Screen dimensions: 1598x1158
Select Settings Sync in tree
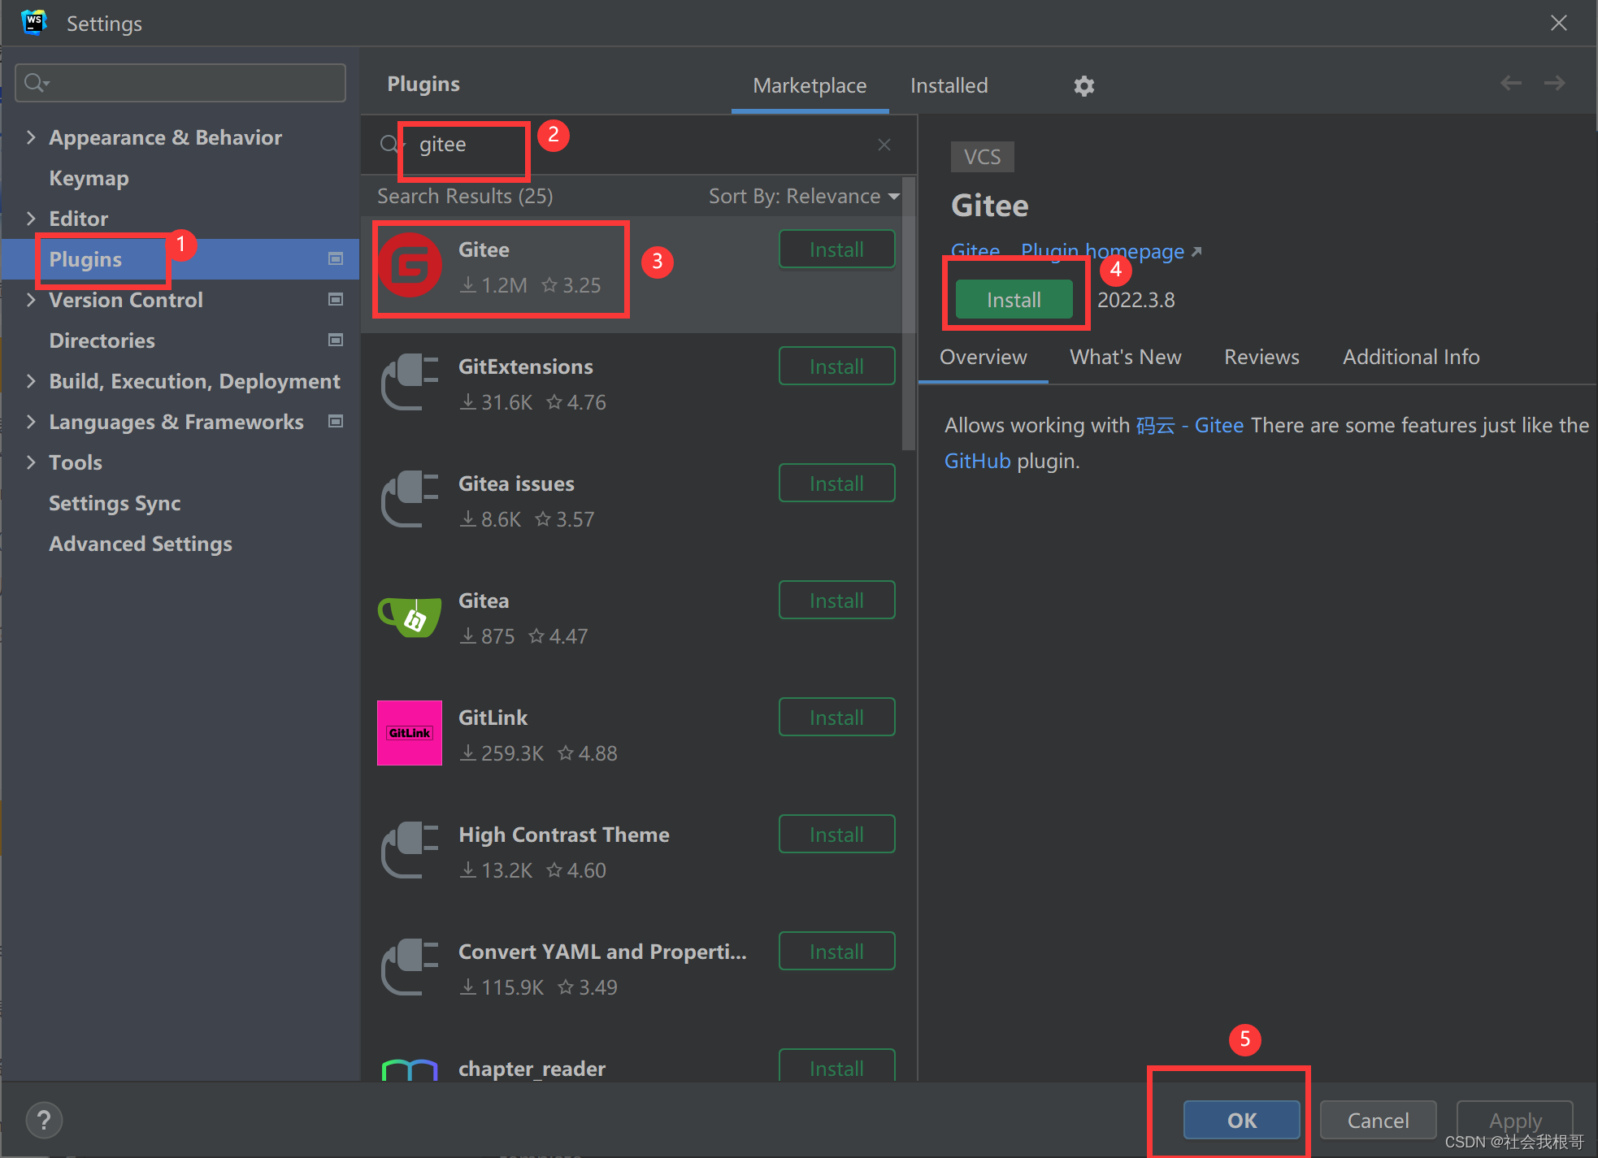coord(115,503)
